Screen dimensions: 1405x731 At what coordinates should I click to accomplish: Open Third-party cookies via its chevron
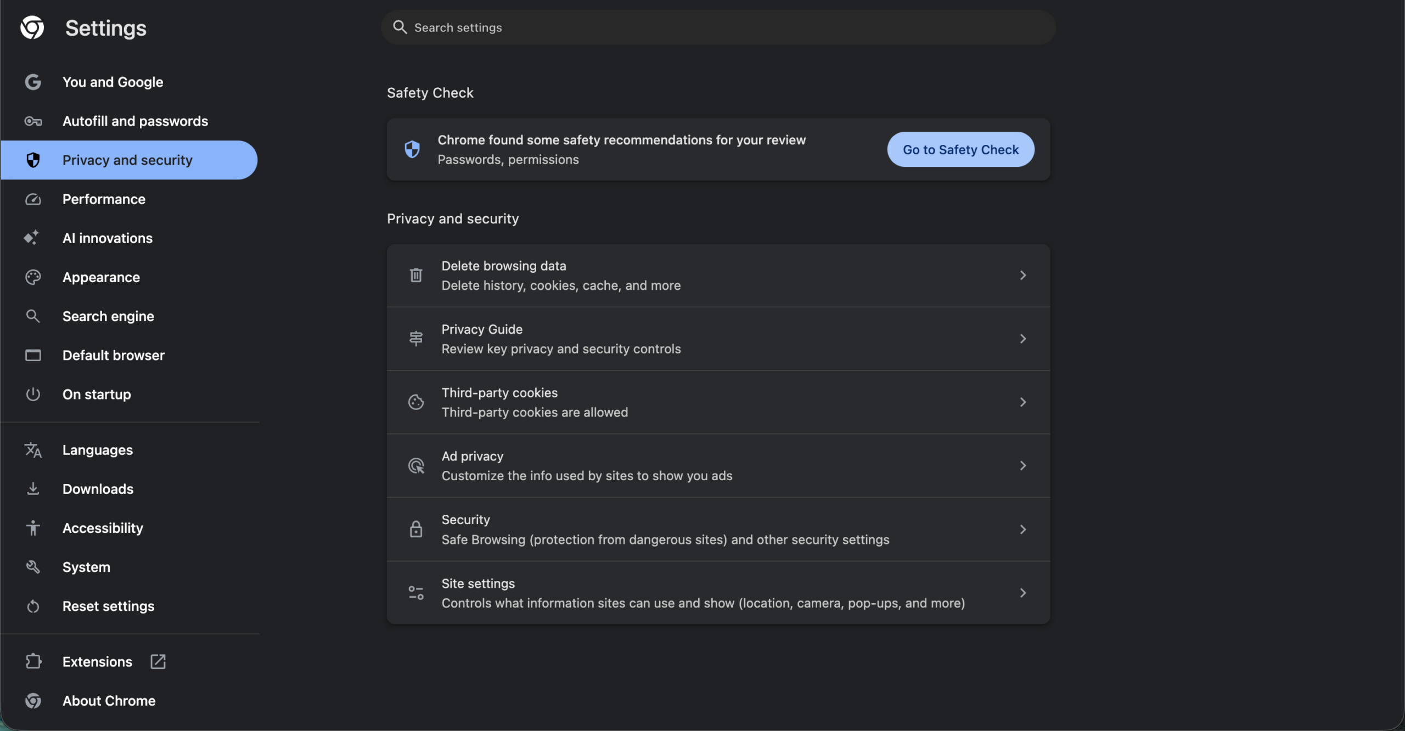(1022, 402)
